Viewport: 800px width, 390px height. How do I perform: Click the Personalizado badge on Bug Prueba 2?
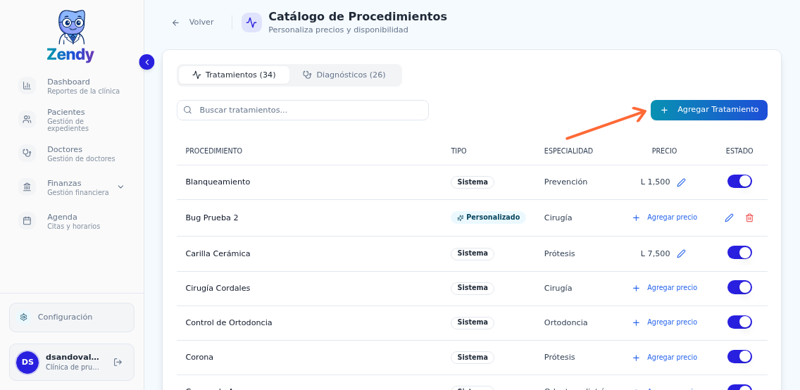[x=488, y=218]
